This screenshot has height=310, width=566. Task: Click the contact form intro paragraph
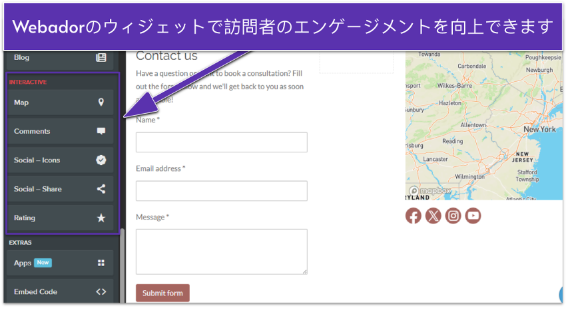pyautogui.click(x=220, y=86)
